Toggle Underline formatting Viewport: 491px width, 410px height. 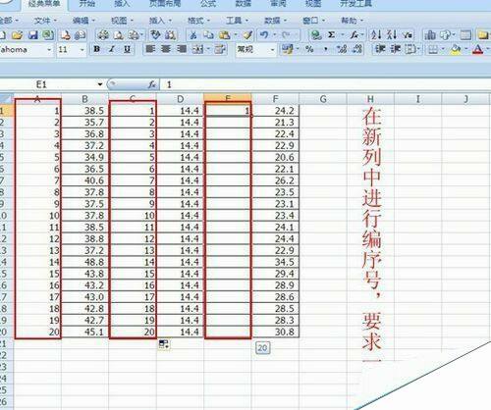[x=128, y=49]
